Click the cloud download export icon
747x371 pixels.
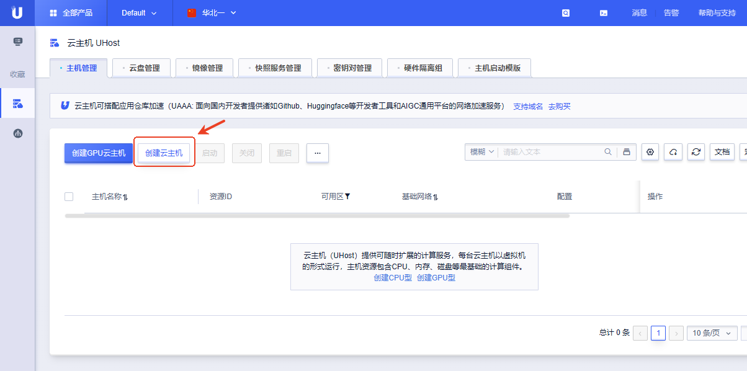(x=673, y=152)
